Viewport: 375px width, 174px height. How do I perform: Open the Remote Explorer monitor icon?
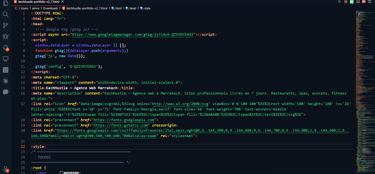5,59
